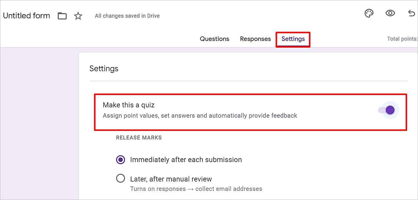
Task: Click the 'Turns on responses' hint text
Action: click(x=196, y=189)
